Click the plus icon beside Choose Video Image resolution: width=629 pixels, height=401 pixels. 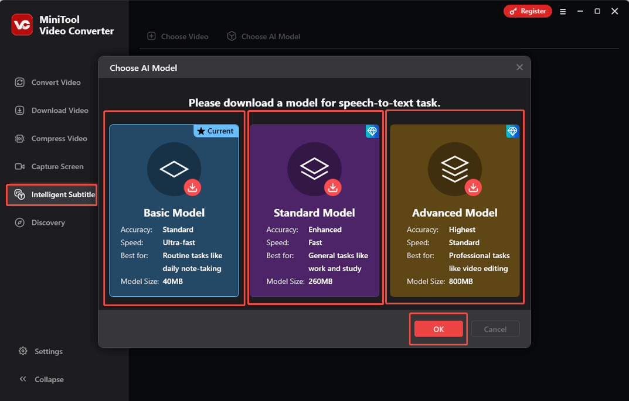(151, 36)
